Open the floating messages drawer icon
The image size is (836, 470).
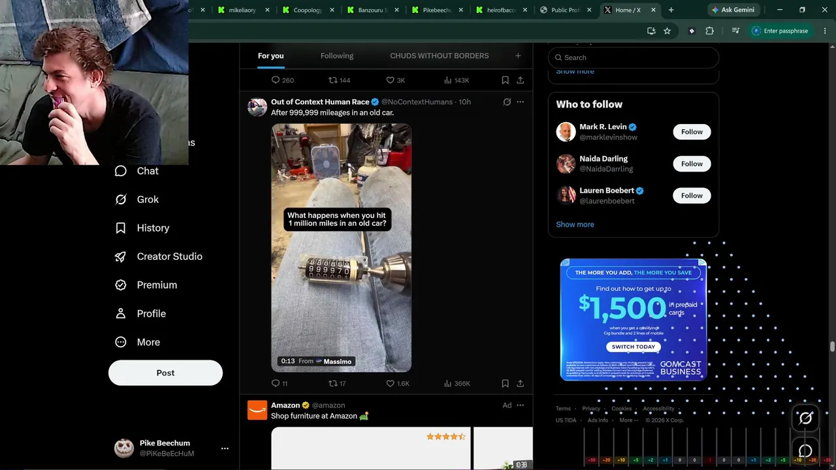(x=805, y=451)
